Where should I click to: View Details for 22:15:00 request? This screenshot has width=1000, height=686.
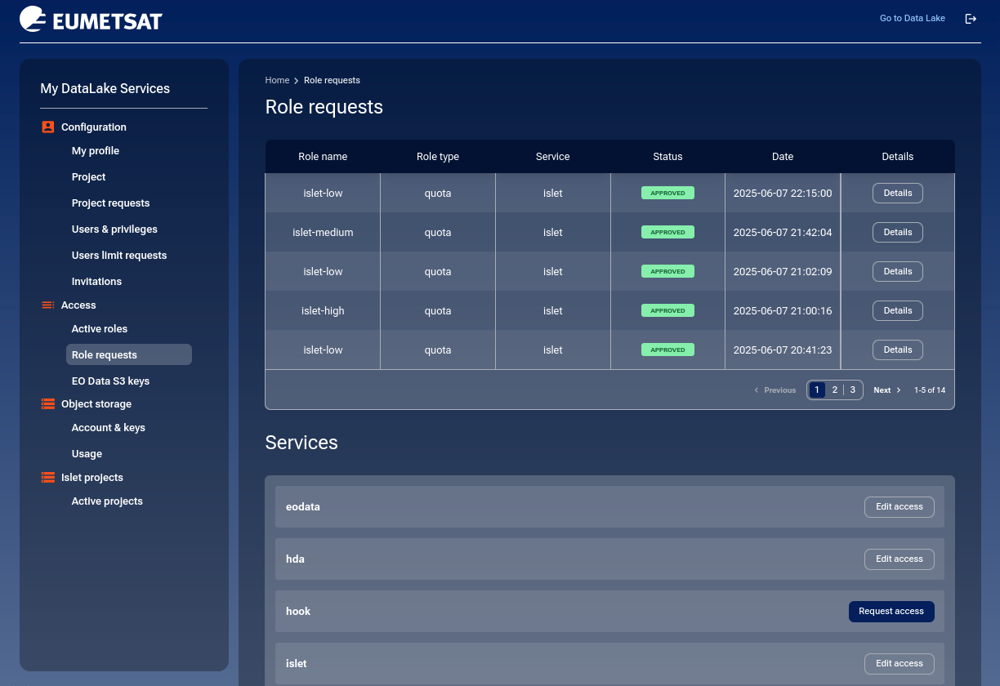click(898, 194)
